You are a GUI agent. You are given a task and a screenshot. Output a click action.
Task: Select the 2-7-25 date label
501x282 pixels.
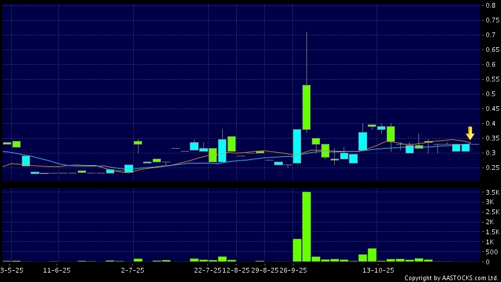(x=133, y=270)
